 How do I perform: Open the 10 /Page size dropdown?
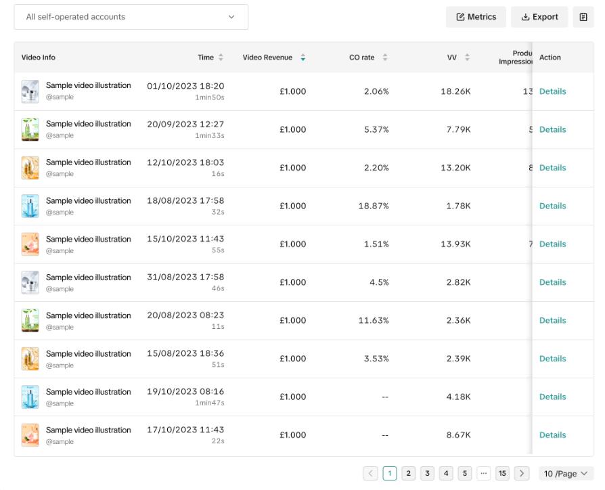point(566,474)
